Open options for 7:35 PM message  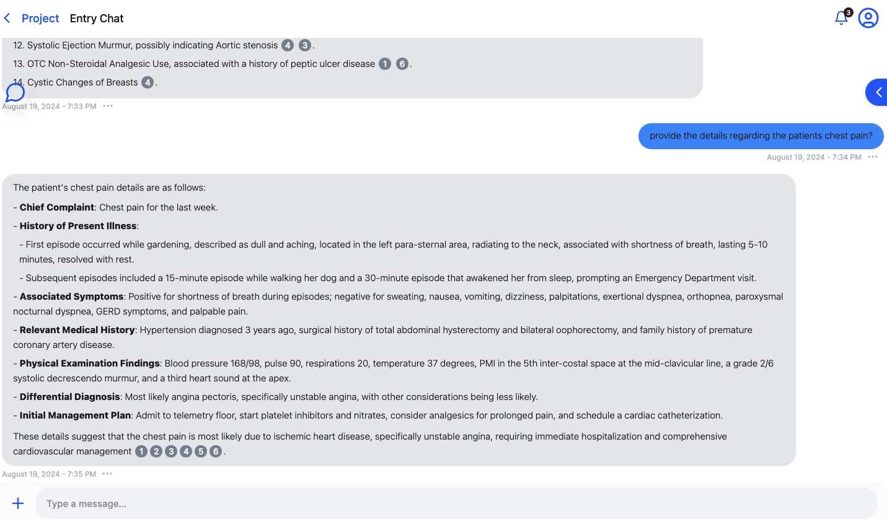point(107,474)
